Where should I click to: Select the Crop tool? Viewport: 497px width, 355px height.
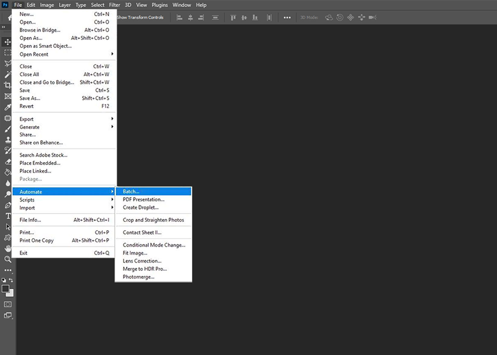point(8,85)
